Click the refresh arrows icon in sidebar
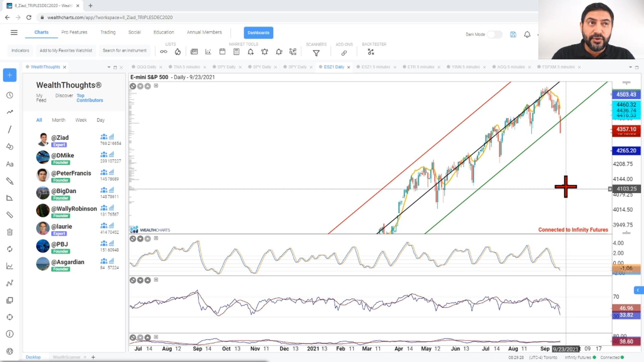Image resolution: width=644 pixels, height=362 pixels. [10, 249]
